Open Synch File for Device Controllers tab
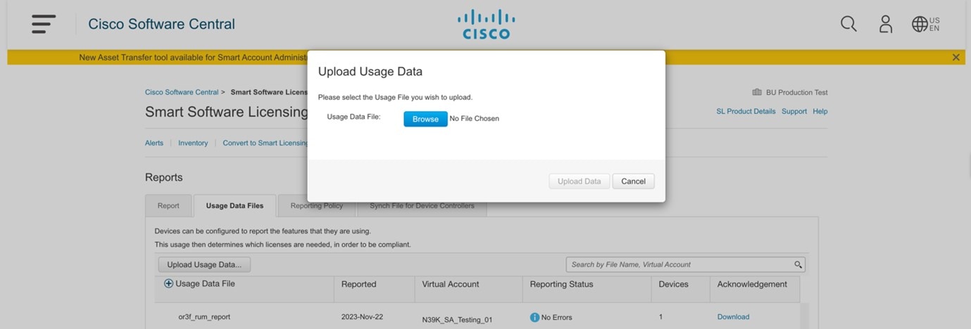The height and width of the screenshot is (329, 971). (422, 206)
